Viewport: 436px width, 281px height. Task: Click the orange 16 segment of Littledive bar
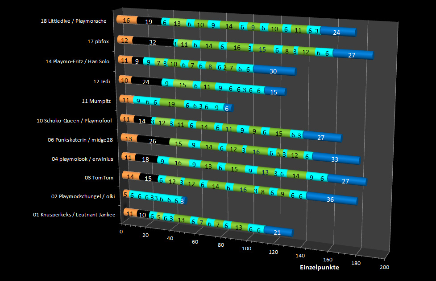click(126, 20)
